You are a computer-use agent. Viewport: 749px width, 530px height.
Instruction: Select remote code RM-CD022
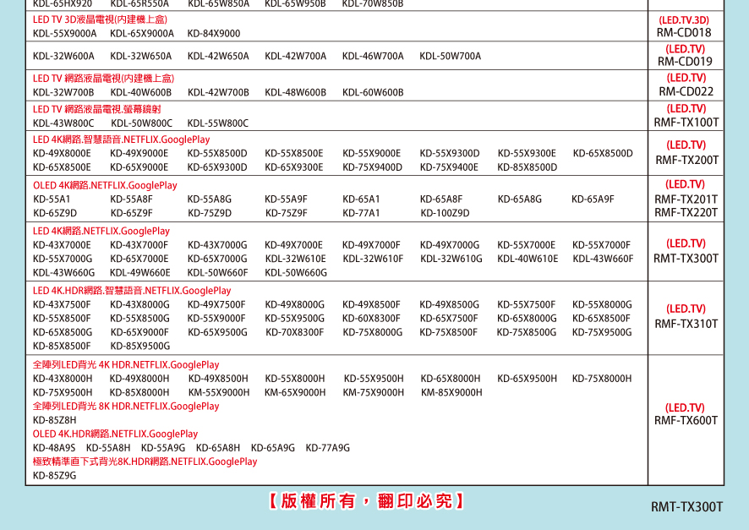click(x=686, y=91)
